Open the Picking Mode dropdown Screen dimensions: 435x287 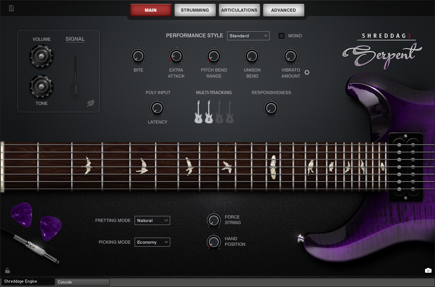(x=152, y=242)
